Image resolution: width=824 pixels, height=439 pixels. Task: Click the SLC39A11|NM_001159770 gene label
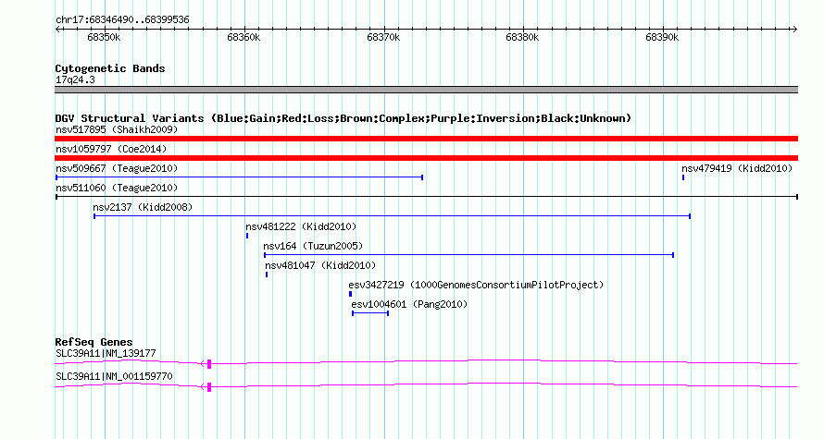pos(114,376)
